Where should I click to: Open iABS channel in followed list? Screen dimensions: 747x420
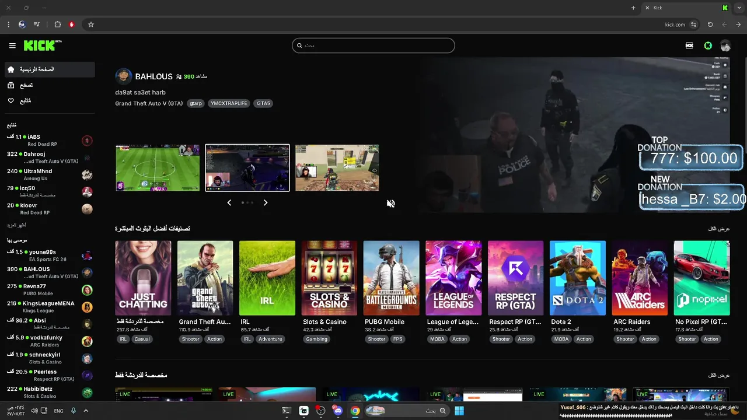coord(50,141)
